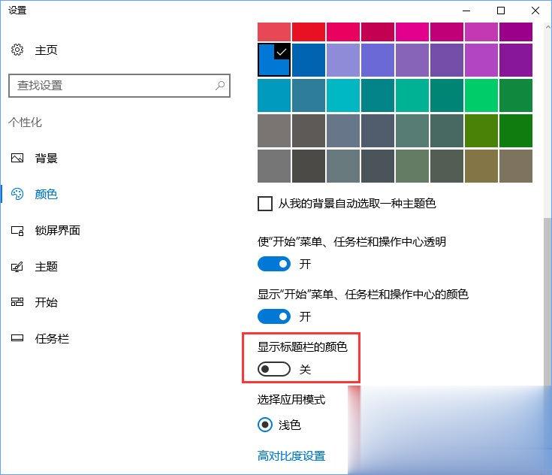Open the 开始 settings section
Image resolution: width=552 pixels, height=475 pixels.
click(x=46, y=302)
